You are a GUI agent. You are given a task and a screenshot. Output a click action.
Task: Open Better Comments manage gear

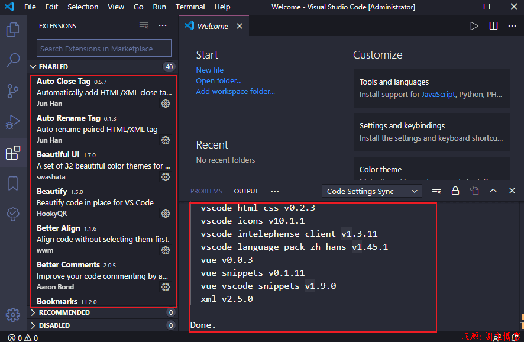tap(166, 287)
